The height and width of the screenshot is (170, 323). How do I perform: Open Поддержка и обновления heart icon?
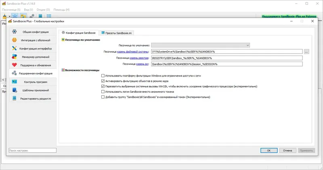15,65
